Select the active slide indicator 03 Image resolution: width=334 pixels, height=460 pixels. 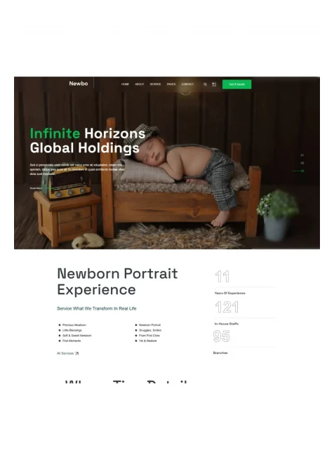pyautogui.click(x=302, y=171)
